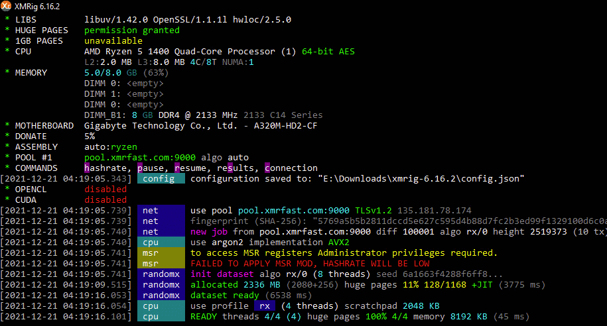The width and height of the screenshot is (607, 326).
Task: Select the resume command in the COMMANDS line
Action: pos(192,168)
